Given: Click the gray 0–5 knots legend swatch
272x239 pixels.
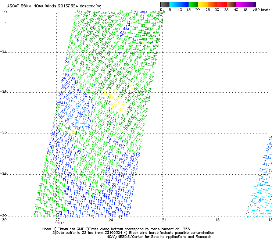Looking at the screenshot, I should [x=165, y=4].
